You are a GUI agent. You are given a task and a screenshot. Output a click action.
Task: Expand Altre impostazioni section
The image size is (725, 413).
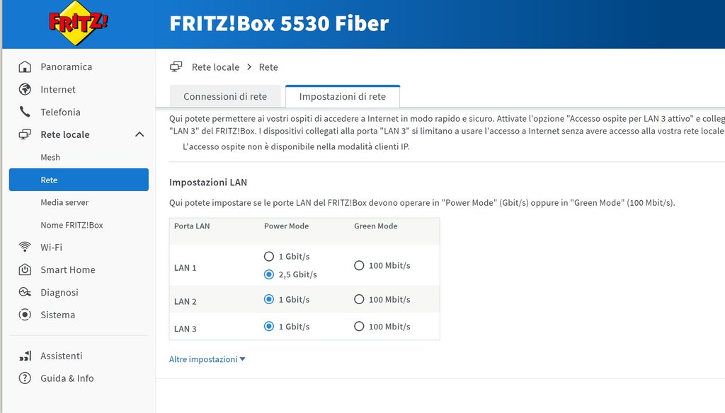(207, 359)
